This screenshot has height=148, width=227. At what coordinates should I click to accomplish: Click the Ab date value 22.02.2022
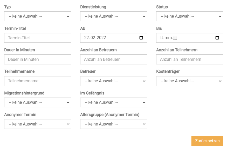coord(95,38)
